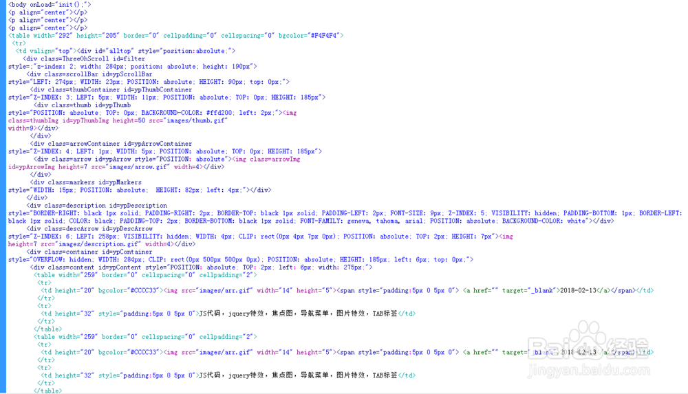Click the src="images/description.gif" text
The height and width of the screenshot is (394, 688).
pyautogui.click(x=90, y=244)
